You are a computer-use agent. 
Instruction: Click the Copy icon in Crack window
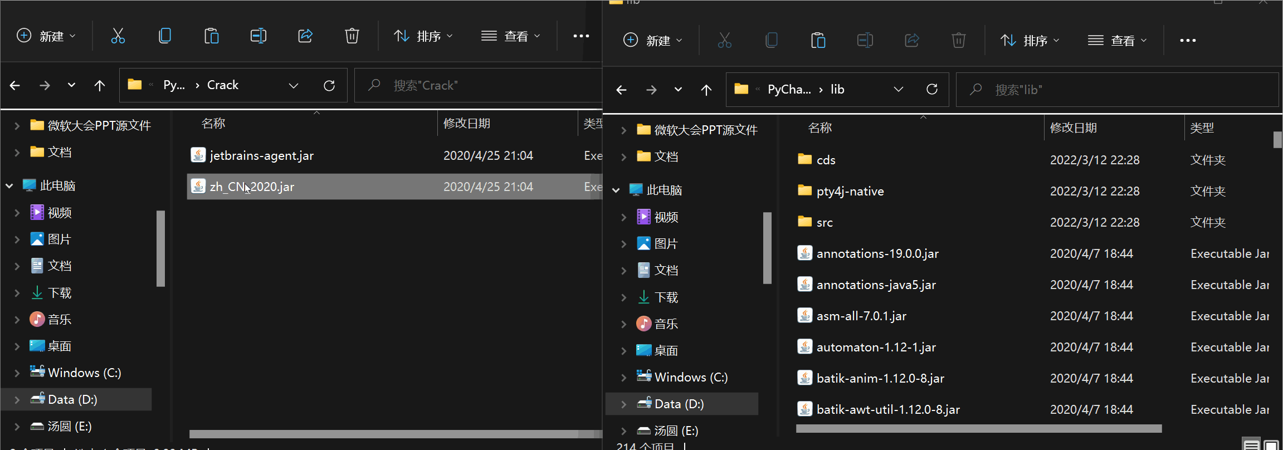coord(165,36)
